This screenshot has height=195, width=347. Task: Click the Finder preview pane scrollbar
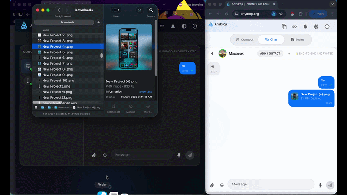(156, 48)
